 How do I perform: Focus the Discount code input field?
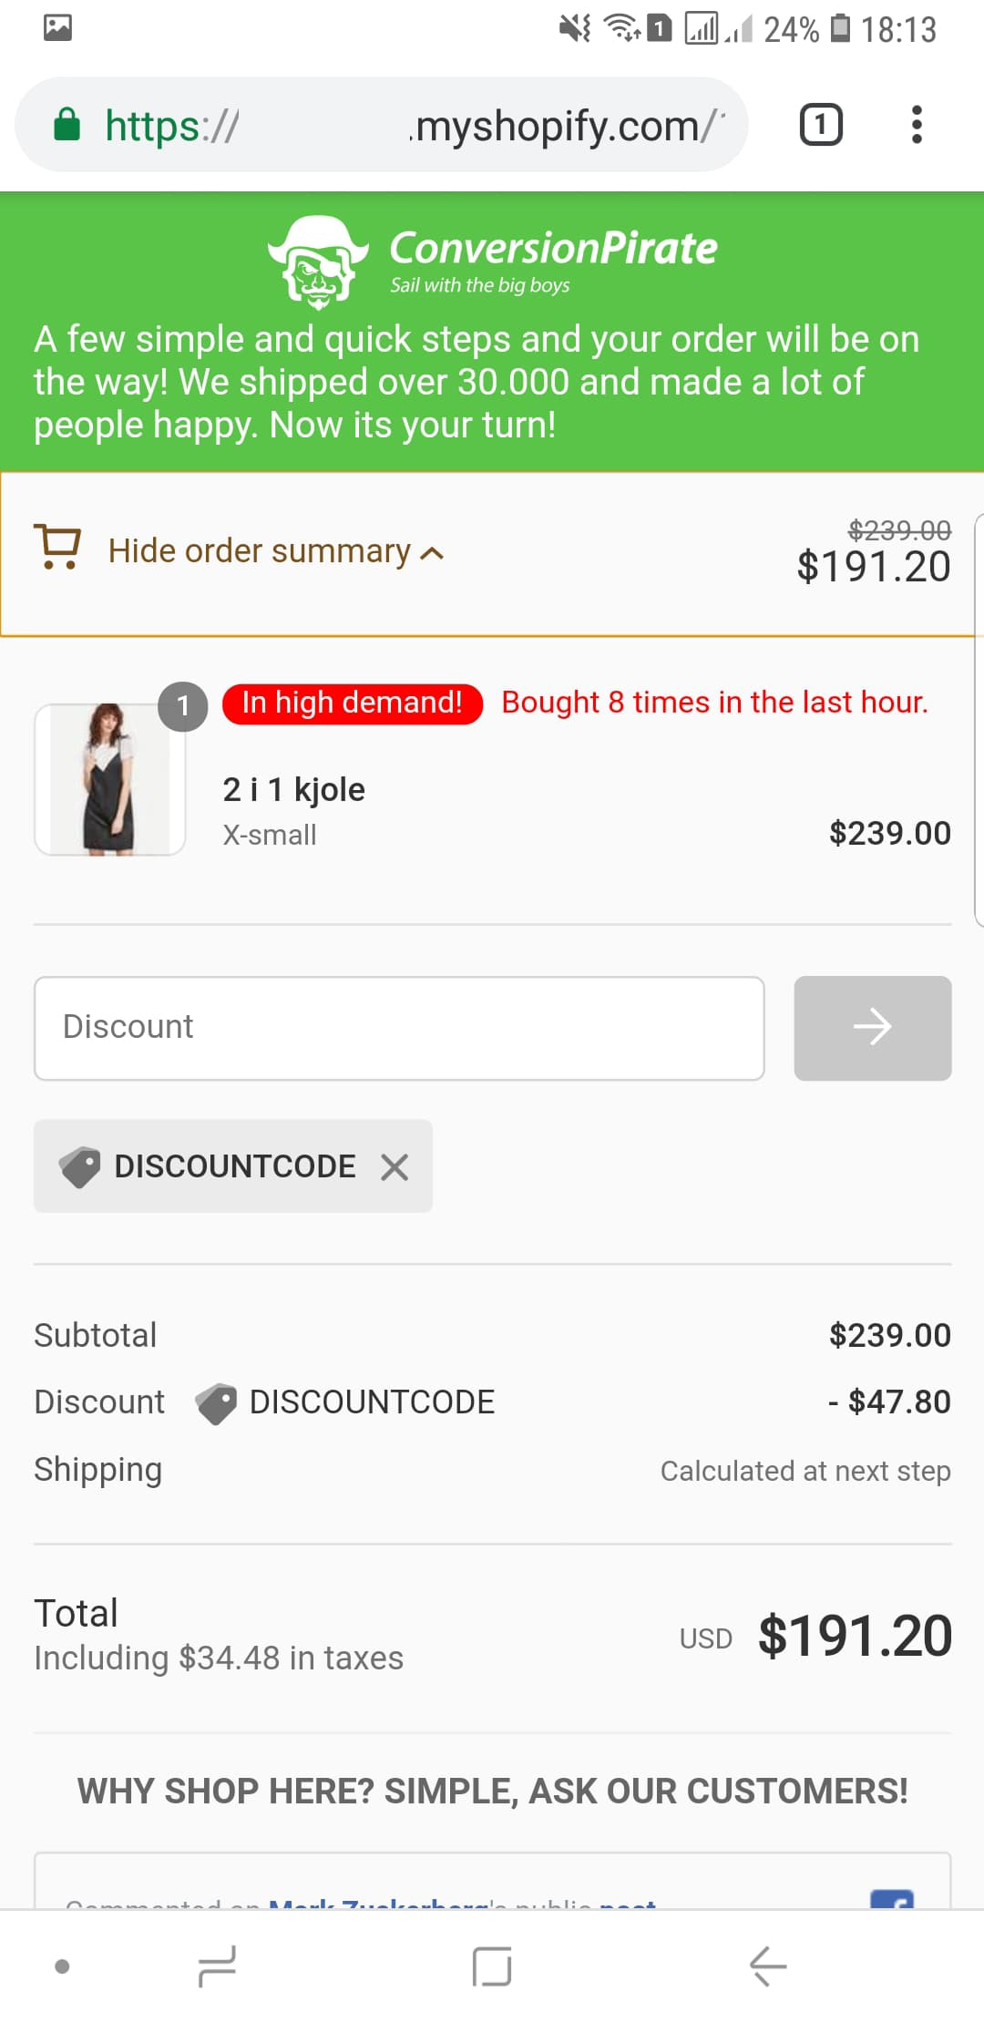click(399, 1028)
